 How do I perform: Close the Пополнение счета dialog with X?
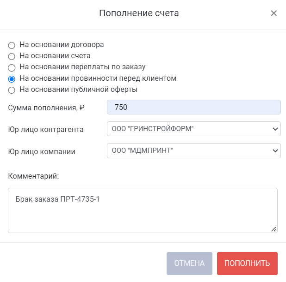(274, 13)
